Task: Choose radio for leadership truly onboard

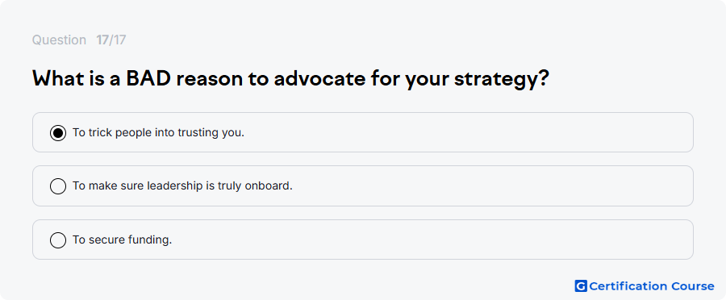Action: (x=58, y=186)
